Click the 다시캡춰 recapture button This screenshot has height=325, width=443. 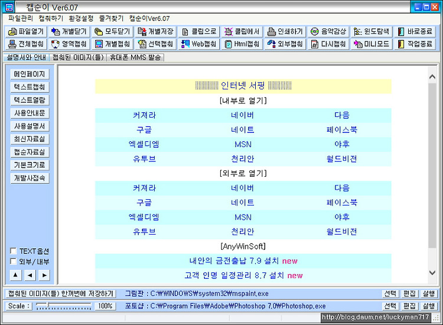point(328,44)
